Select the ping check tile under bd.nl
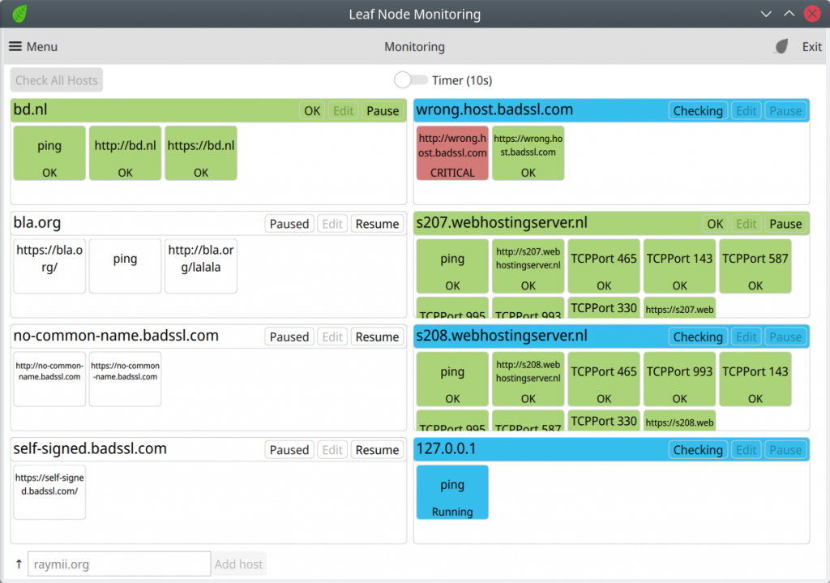Image resolution: width=830 pixels, height=583 pixels. [49, 153]
